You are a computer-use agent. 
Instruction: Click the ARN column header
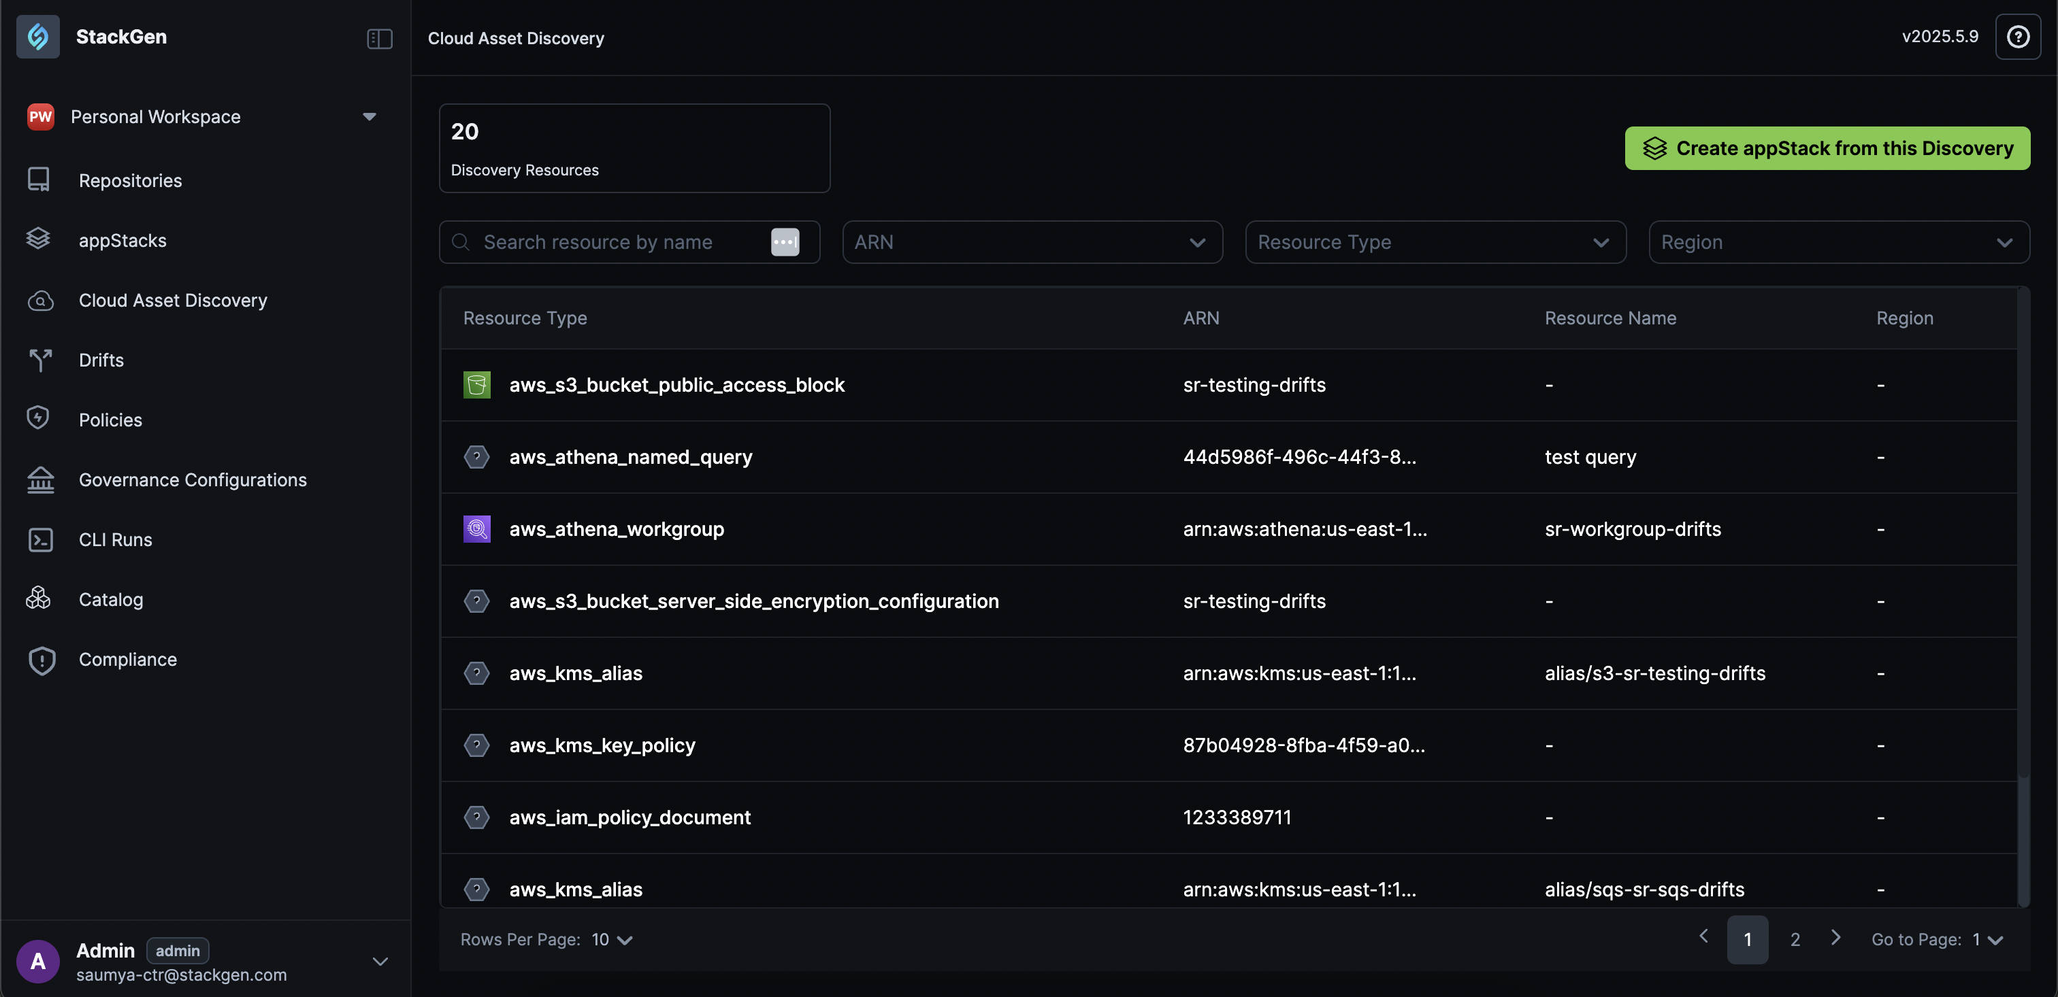coord(1200,318)
